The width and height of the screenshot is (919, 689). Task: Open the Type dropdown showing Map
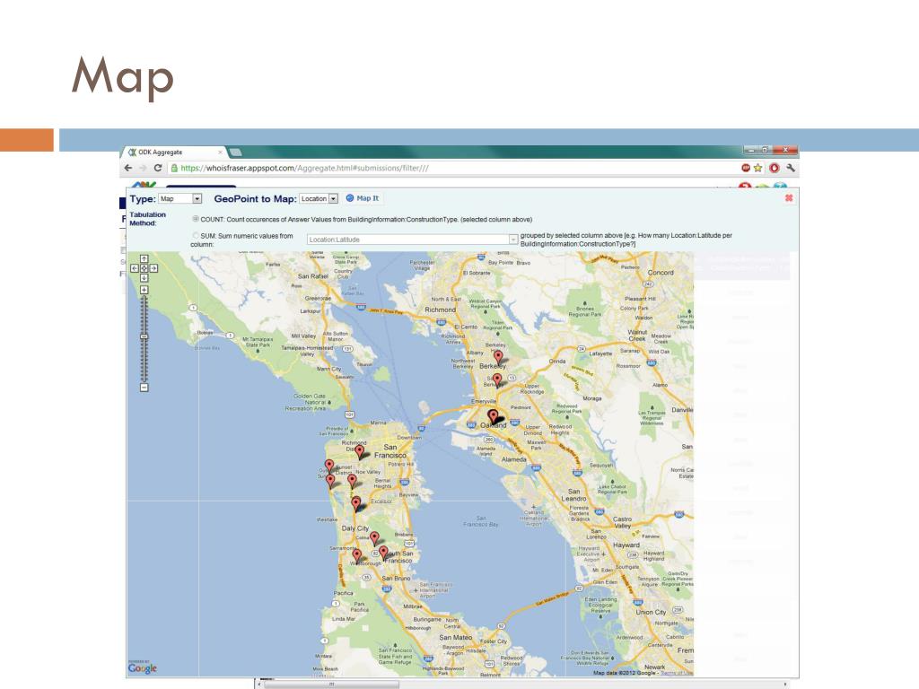179,198
